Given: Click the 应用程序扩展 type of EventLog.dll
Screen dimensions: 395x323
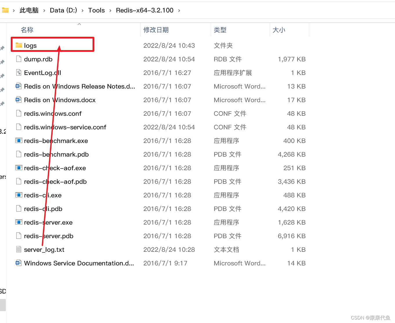Looking at the screenshot, I should [x=233, y=73].
